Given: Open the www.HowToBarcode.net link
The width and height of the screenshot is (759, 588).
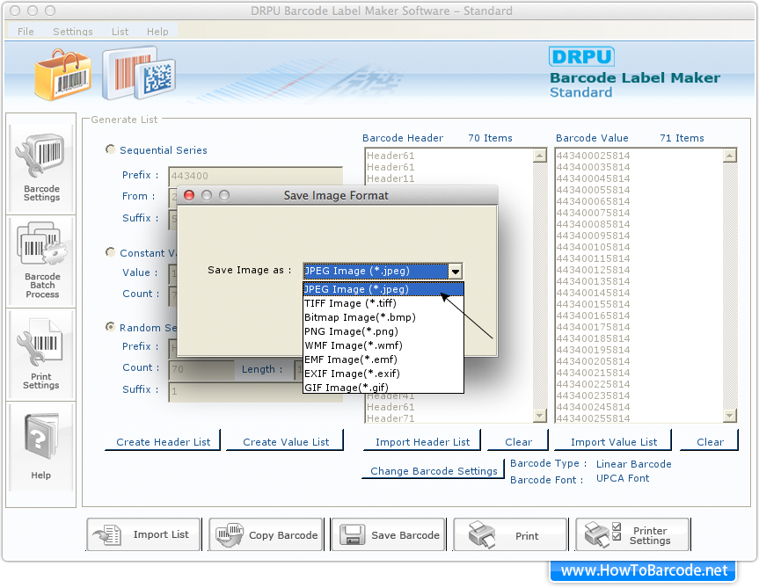Looking at the screenshot, I should 643,570.
